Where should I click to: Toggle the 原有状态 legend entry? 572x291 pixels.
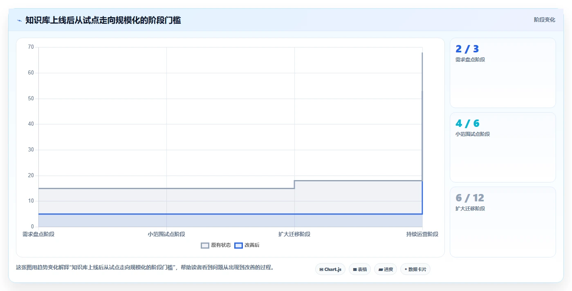click(216, 245)
